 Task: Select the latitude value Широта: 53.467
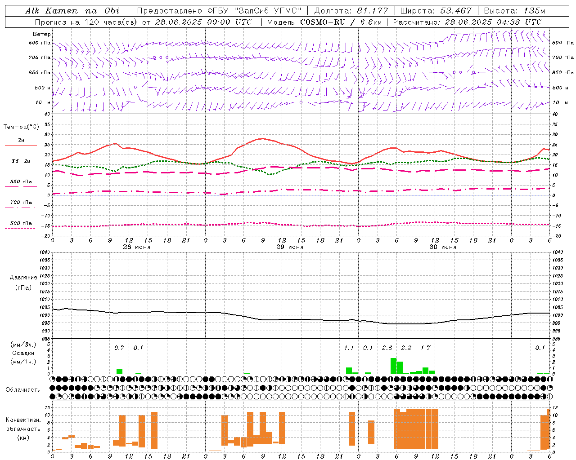pos(436,11)
